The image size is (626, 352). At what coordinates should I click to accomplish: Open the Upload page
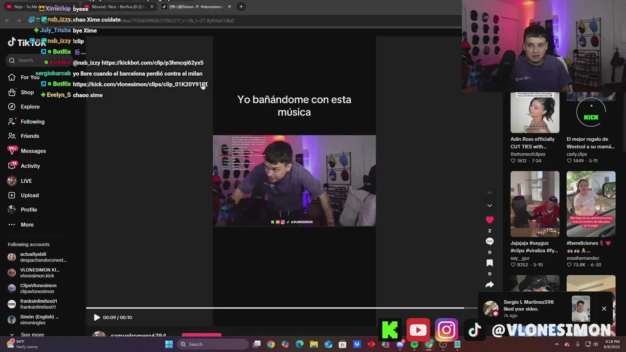pyautogui.click(x=23, y=195)
